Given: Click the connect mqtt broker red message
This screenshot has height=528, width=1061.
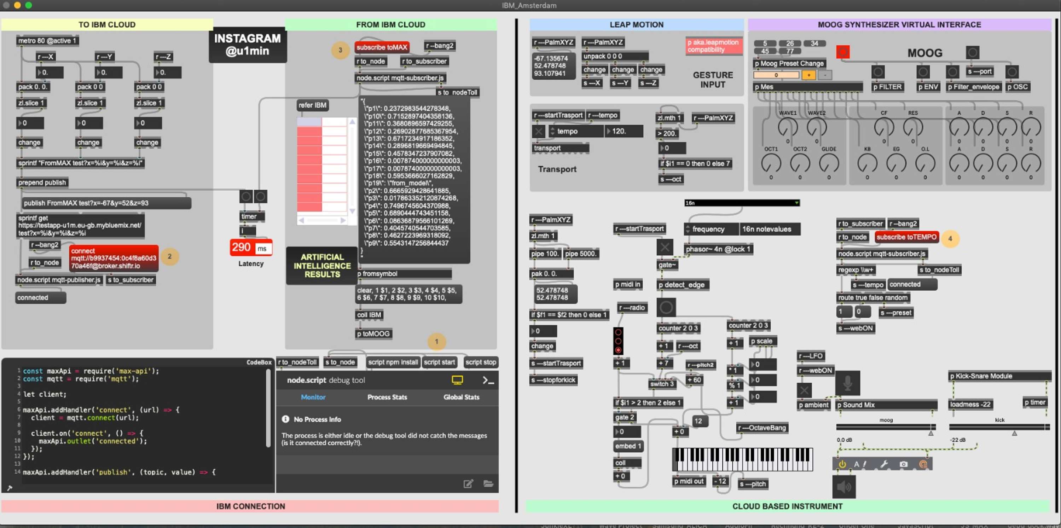Looking at the screenshot, I should [x=114, y=258].
